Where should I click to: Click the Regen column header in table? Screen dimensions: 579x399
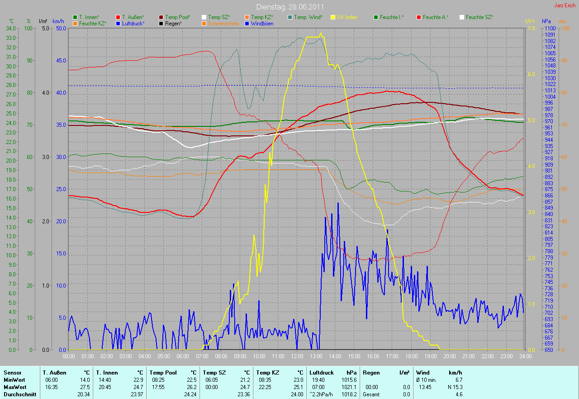(x=372, y=373)
